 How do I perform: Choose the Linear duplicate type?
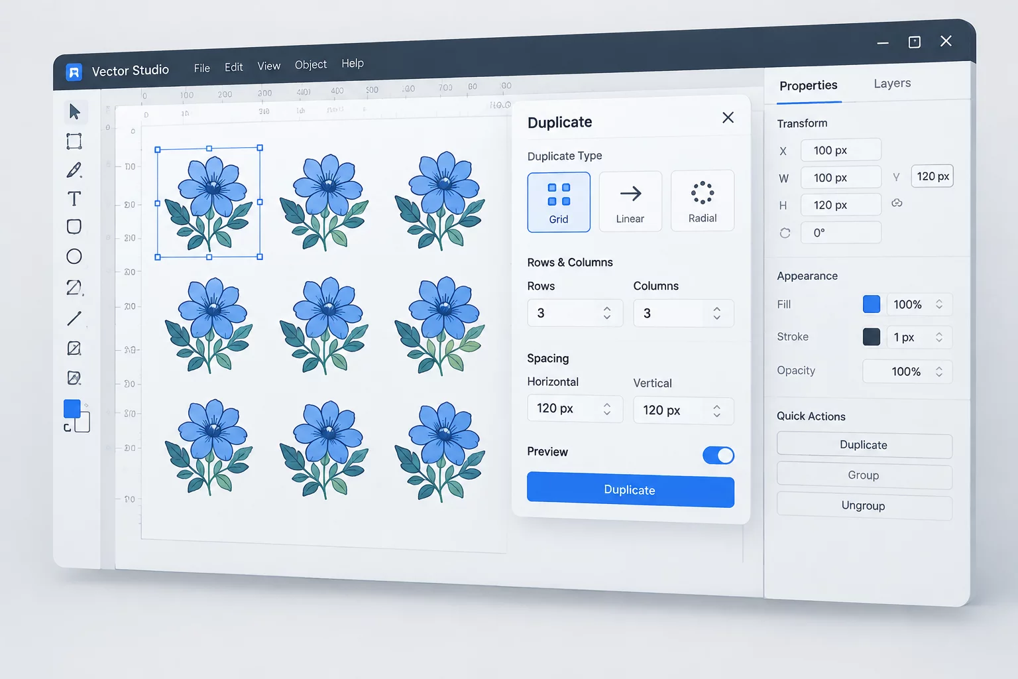[630, 202]
